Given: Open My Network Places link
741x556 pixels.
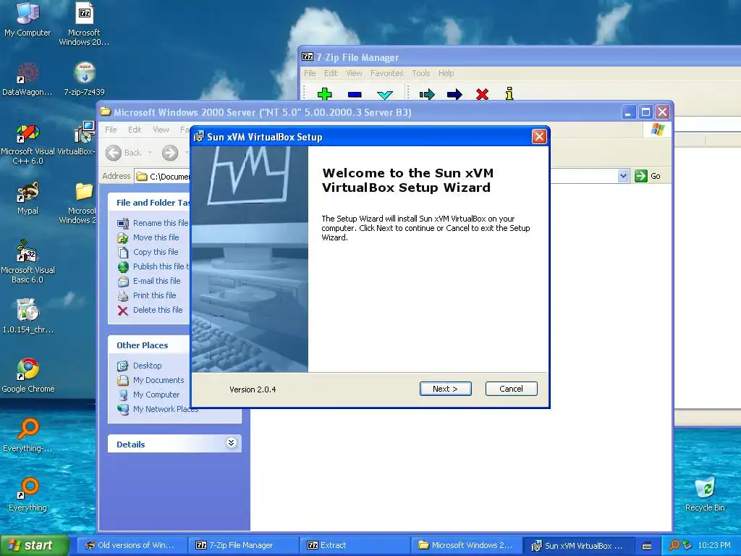Looking at the screenshot, I should pos(166,409).
